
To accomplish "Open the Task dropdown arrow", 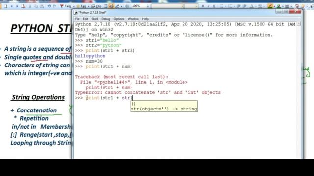I will coord(74,6).
